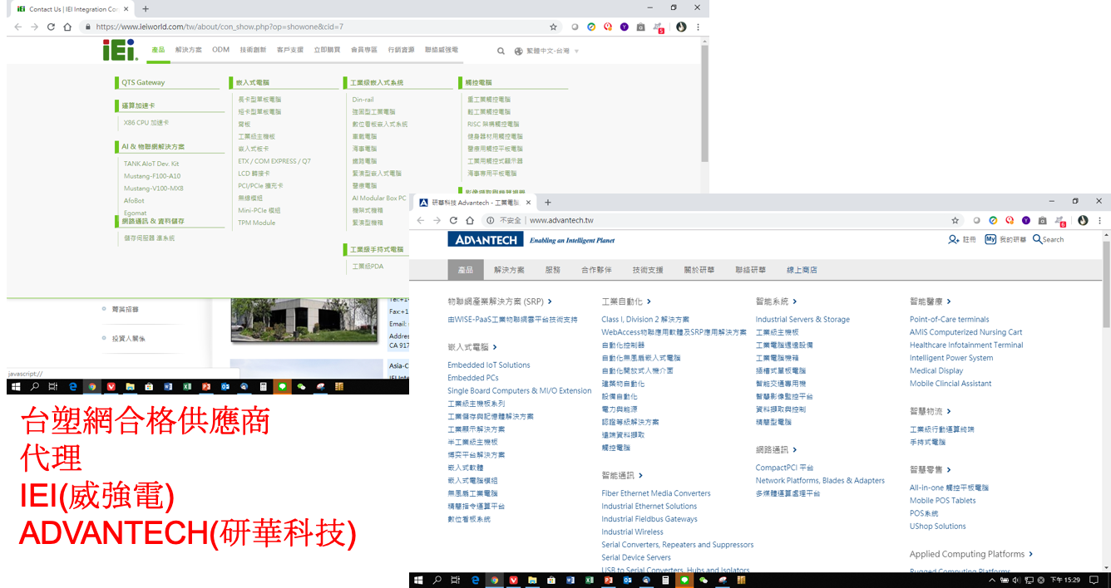
Task: Open the Din-rail link
Action: (363, 100)
